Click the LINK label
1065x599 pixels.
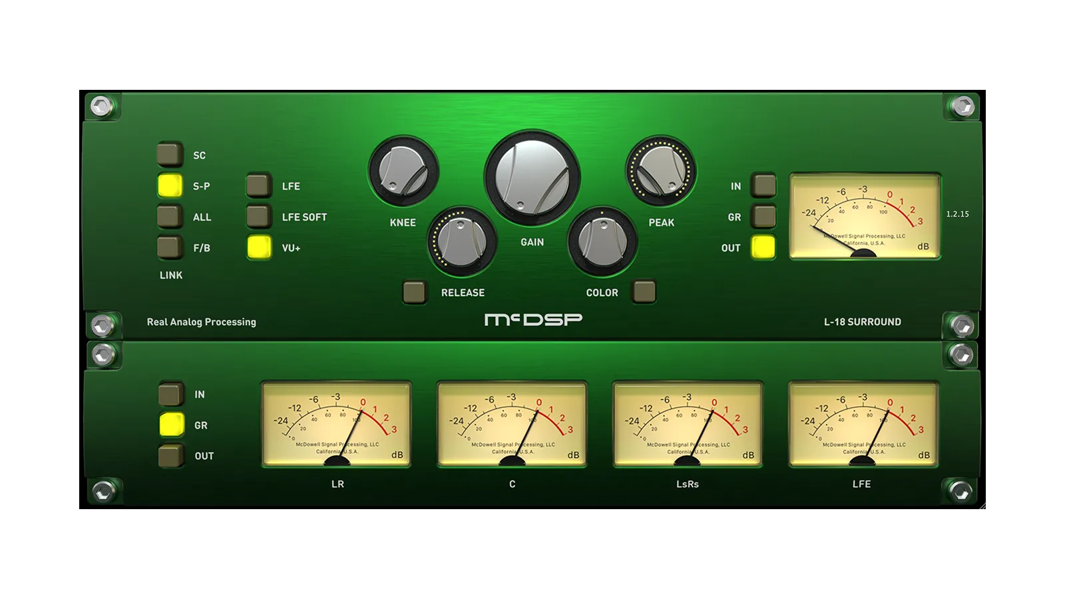pos(171,275)
